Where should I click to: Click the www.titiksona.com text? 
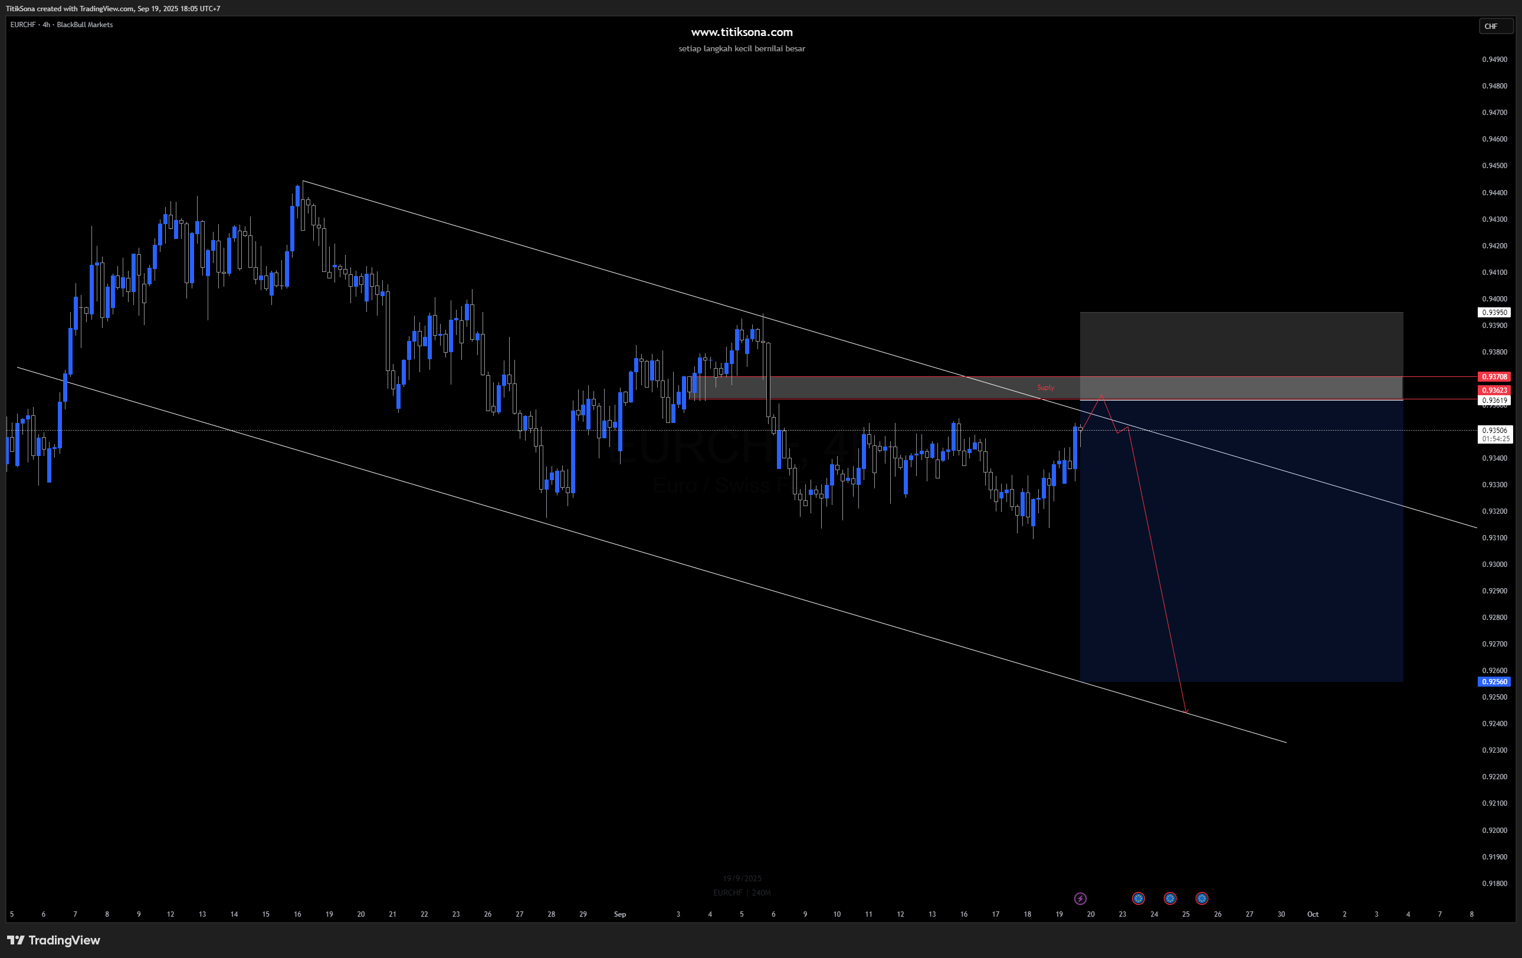pyautogui.click(x=742, y=32)
